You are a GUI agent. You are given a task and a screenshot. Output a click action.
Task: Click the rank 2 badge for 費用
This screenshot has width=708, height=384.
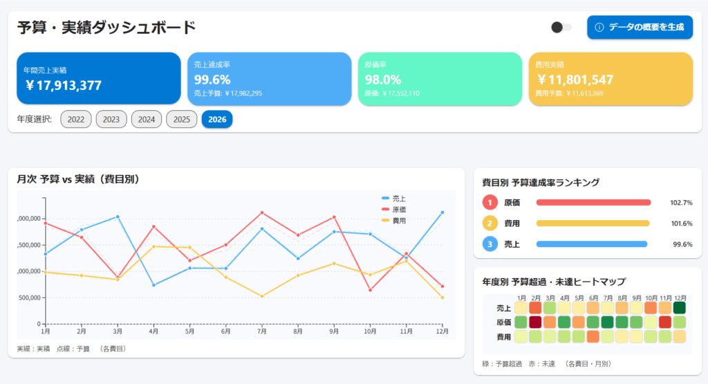pyautogui.click(x=490, y=223)
